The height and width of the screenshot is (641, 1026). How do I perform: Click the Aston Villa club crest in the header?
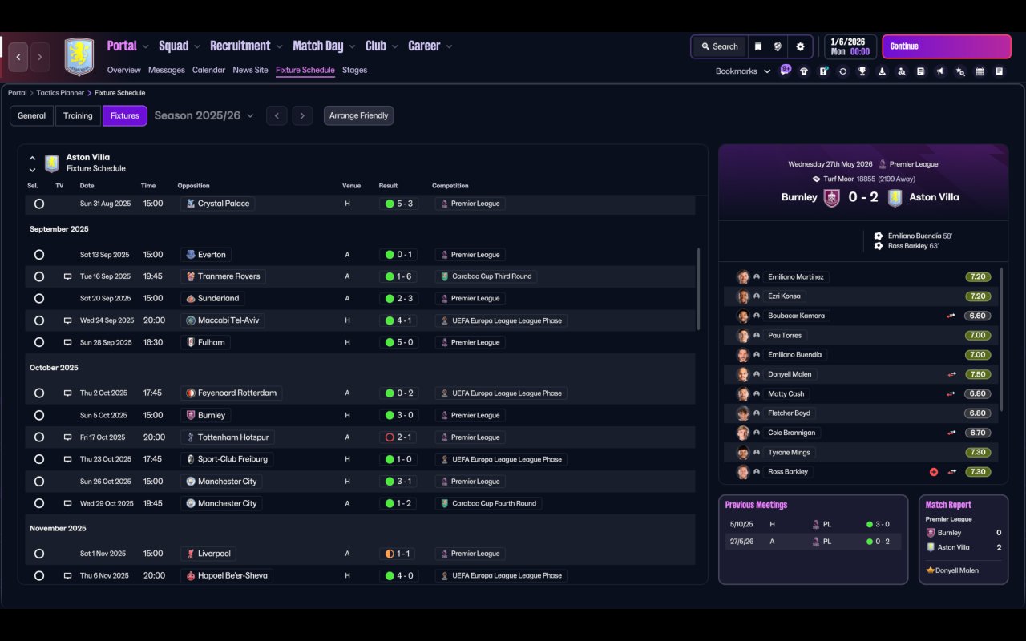(79, 57)
